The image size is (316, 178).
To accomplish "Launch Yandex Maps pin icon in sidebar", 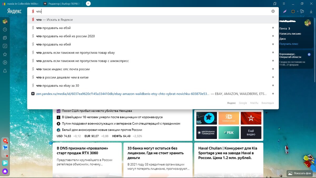I will coord(5,141).
